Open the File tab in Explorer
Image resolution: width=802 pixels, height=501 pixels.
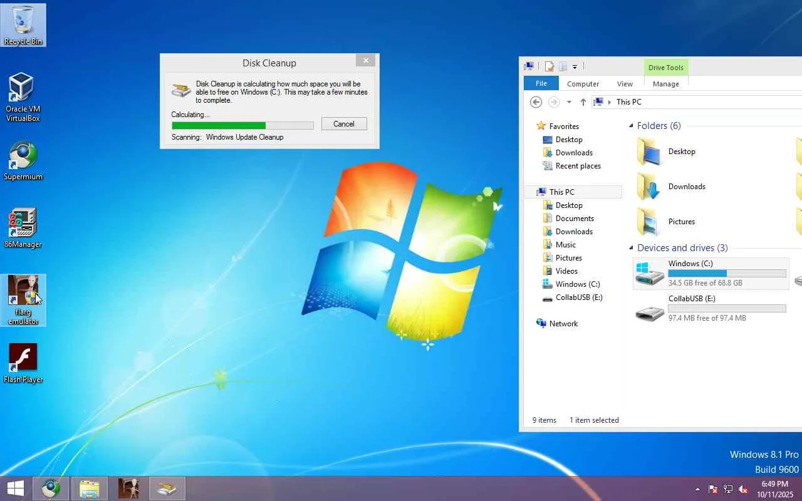click(x=541, y=83)
